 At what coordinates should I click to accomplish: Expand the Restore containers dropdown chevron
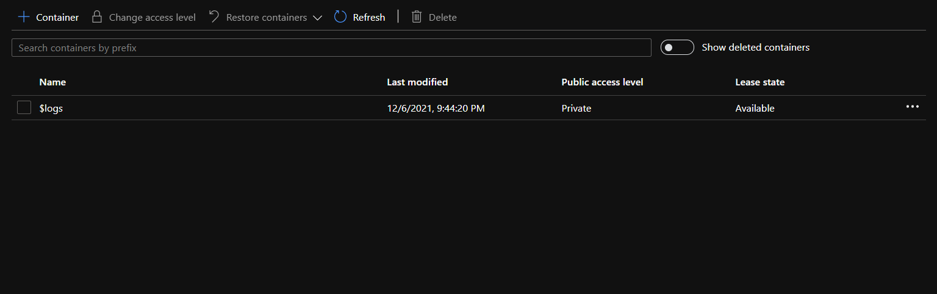tap(317, 18)
